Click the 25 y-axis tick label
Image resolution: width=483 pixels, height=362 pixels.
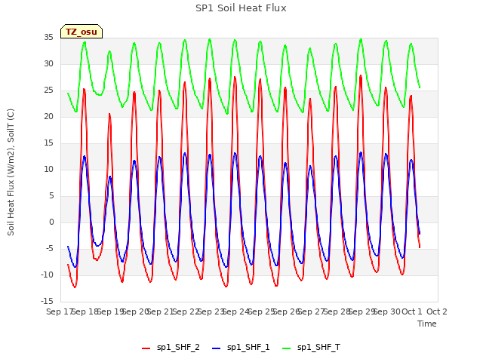48,90
